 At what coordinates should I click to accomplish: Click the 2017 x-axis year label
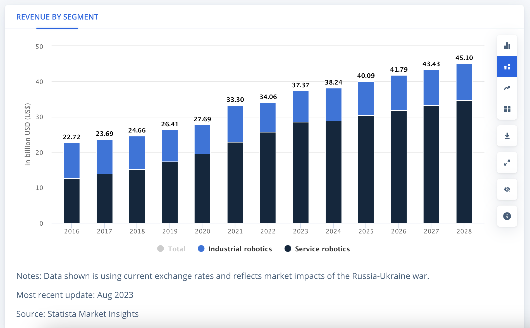[104, 231]
